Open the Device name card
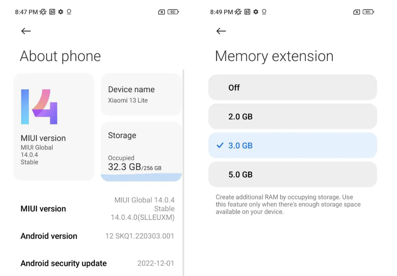 [141, 95]
